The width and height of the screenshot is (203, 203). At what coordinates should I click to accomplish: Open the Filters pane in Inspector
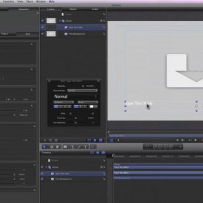tap(5, 34)
